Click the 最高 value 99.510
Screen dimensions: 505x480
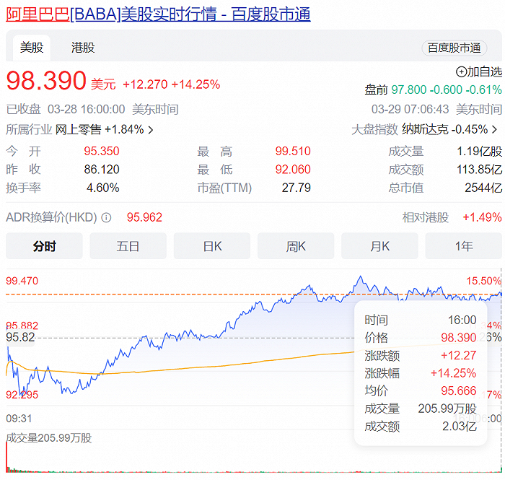293,151
